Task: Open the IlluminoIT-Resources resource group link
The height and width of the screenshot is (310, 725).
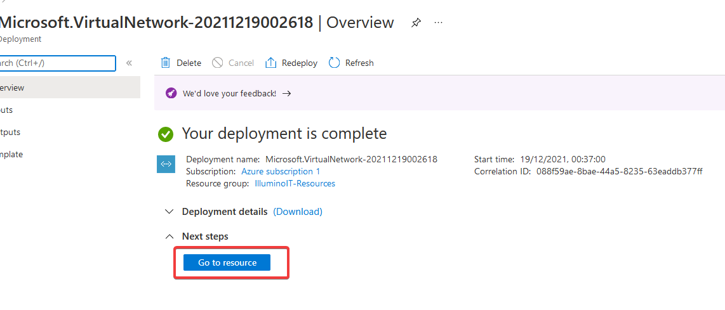Action: (295, 183)
